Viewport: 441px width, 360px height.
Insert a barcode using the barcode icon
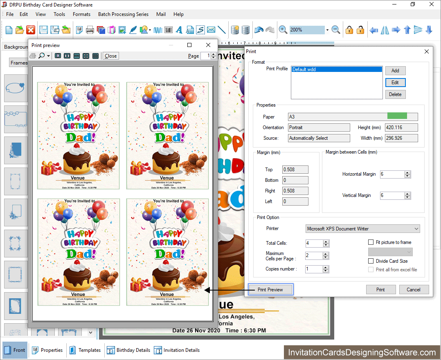tap(169, 30)
